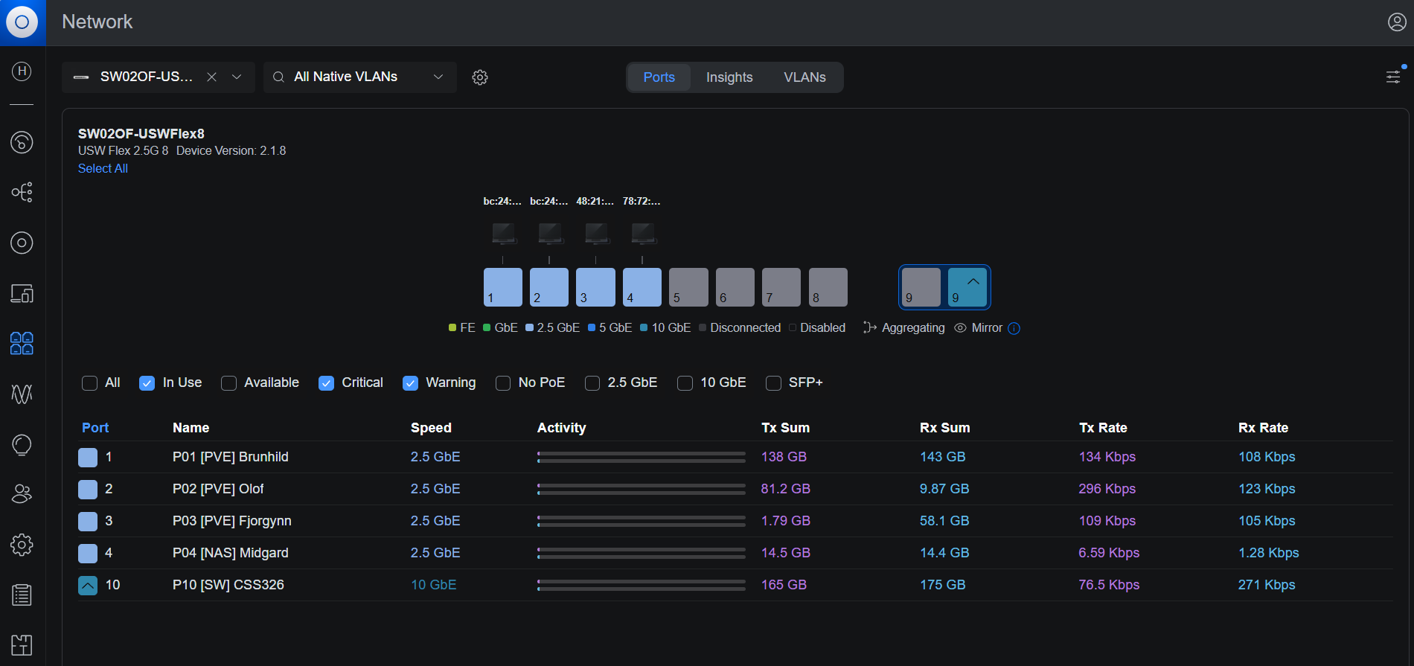Image resolution: width=1414 pixels, height=666 pixels.
Task: Open the settings gear in sidebar
Action: pos(22,545)
